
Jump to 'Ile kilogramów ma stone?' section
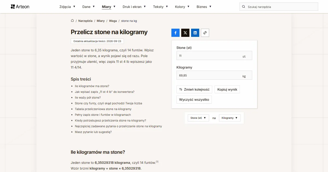[x=92, y=86]
